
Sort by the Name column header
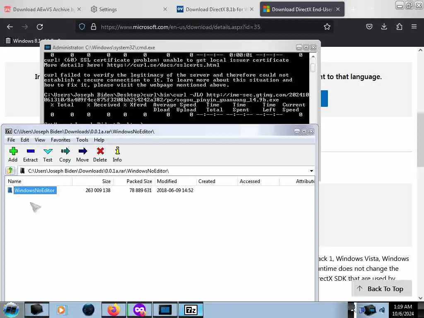coord(39,181)
